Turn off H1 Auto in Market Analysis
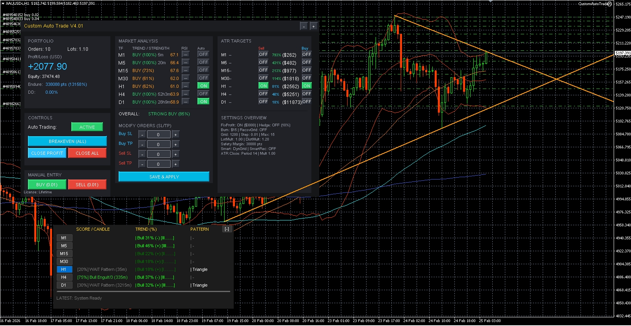 (x=203, y=86)
